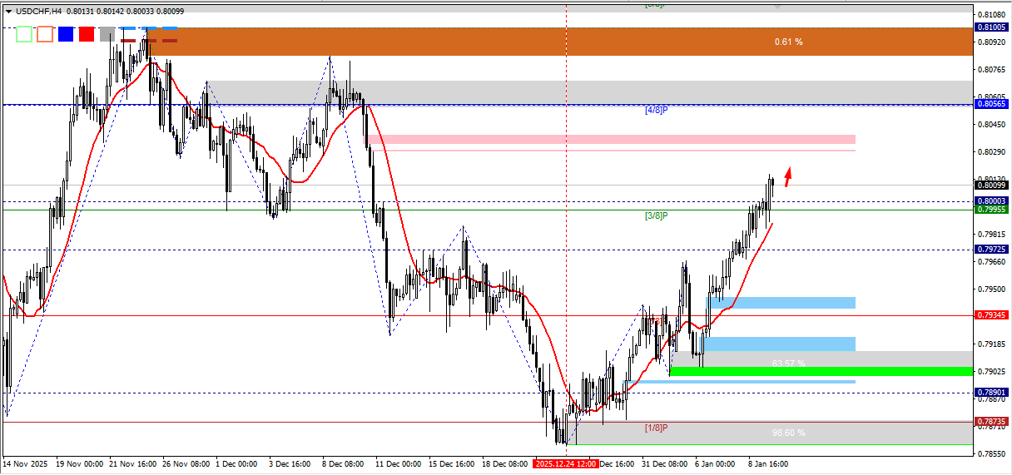Click the 0.61 % text in orange zone
This screenshot has height=475, width=1012.
788,42
